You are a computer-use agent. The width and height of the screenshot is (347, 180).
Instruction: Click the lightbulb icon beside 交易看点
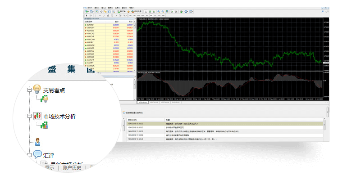tap(37, 89)
